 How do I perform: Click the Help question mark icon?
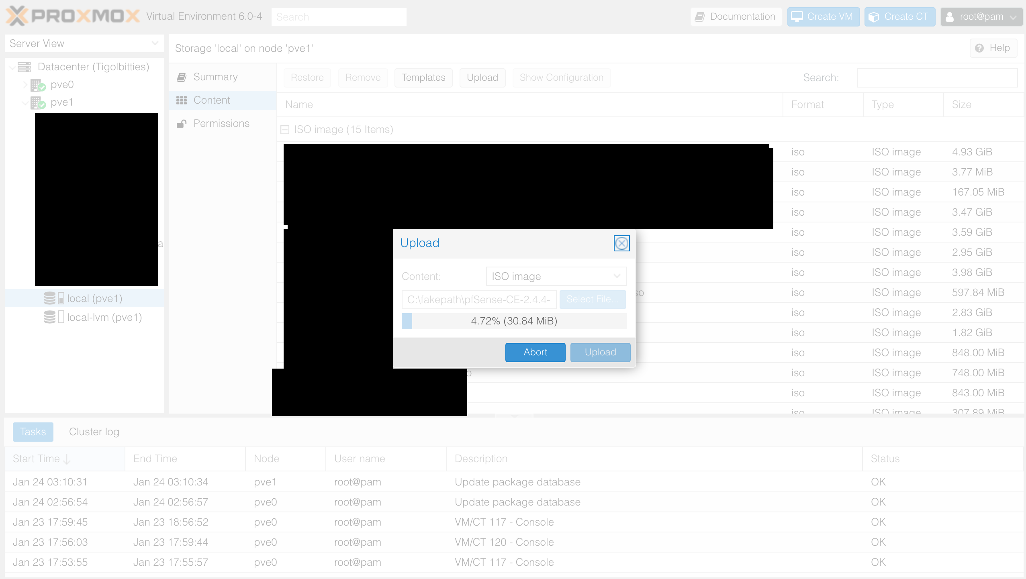coord(980,48)
